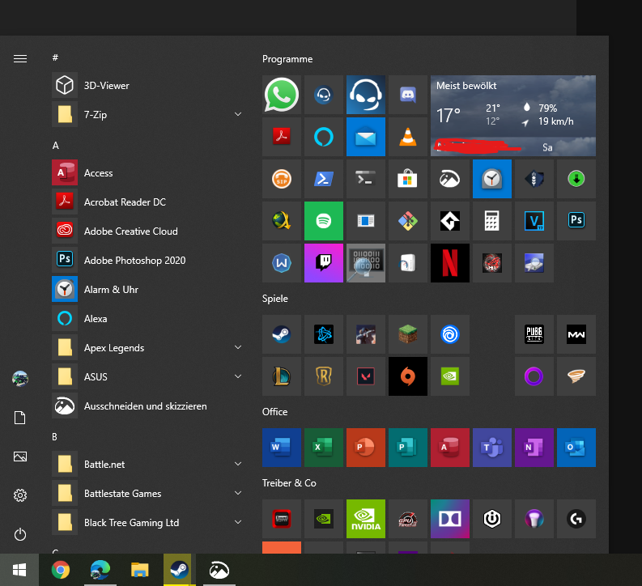Open Google Chrome from the taskbar
The height and width of the screenshot is (586, 642).
61,570
